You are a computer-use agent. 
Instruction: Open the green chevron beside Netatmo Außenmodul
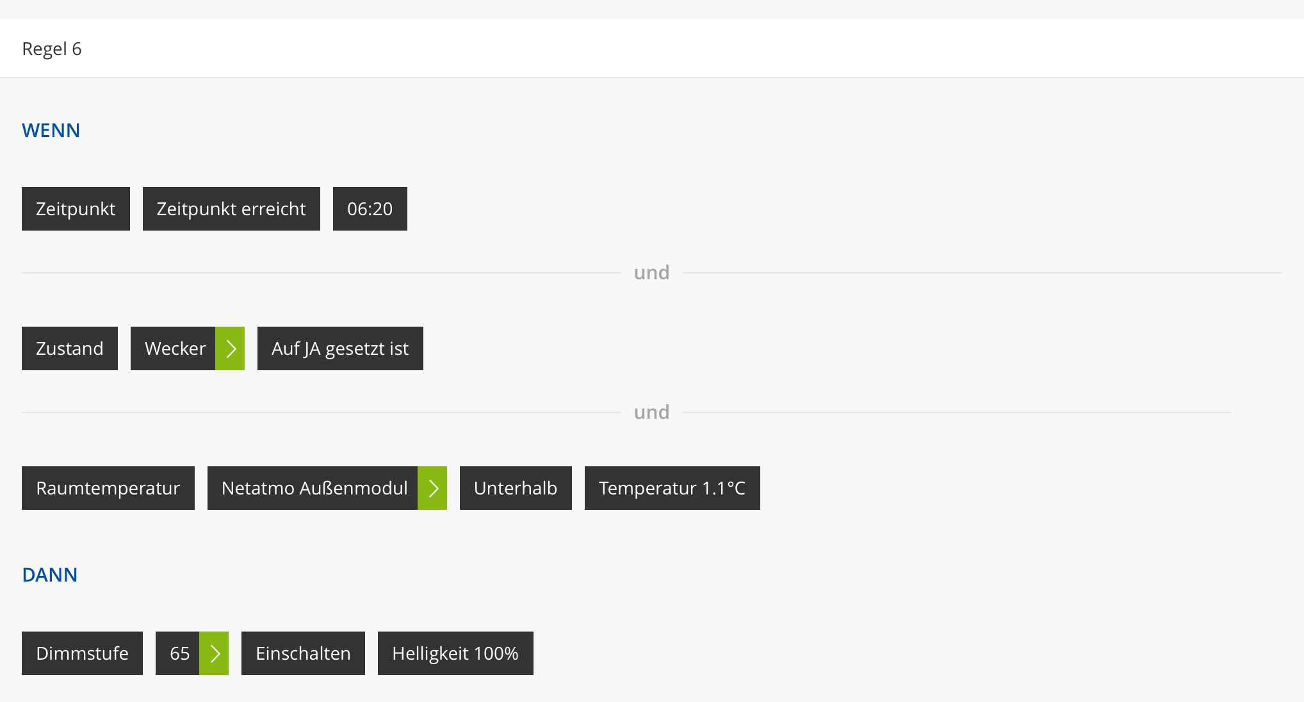point(432,488)
